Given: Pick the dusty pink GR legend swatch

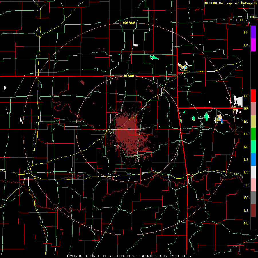Looking at the screenshot, I should tap(253, 109).
